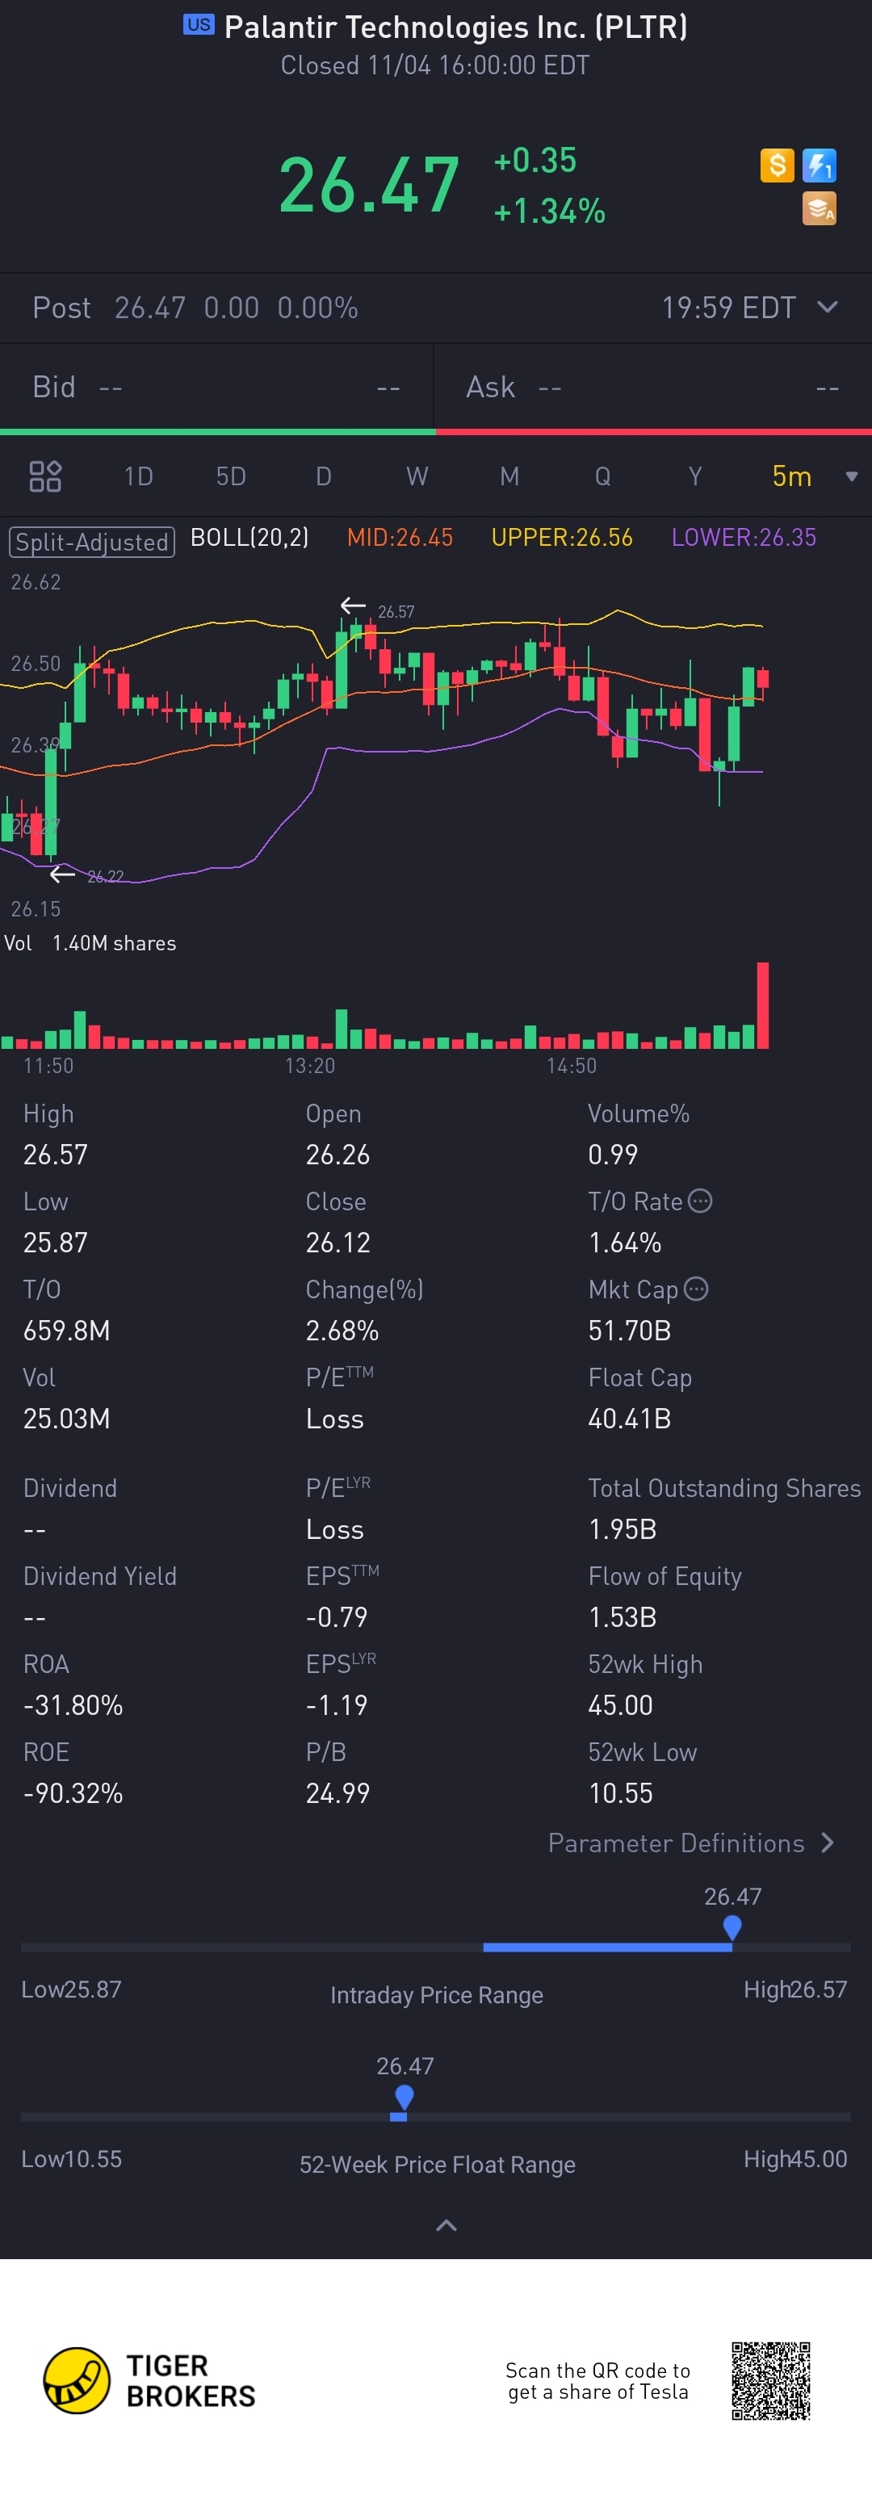Switch chart to 1D timeframe
This screenshot has height=2503, width=872.
(x=138, y=476)
